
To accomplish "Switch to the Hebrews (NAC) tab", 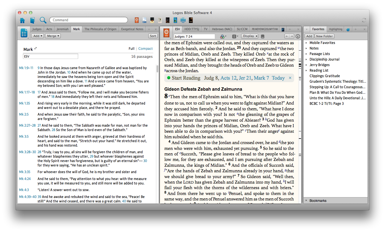I will [x=222, y=29].
